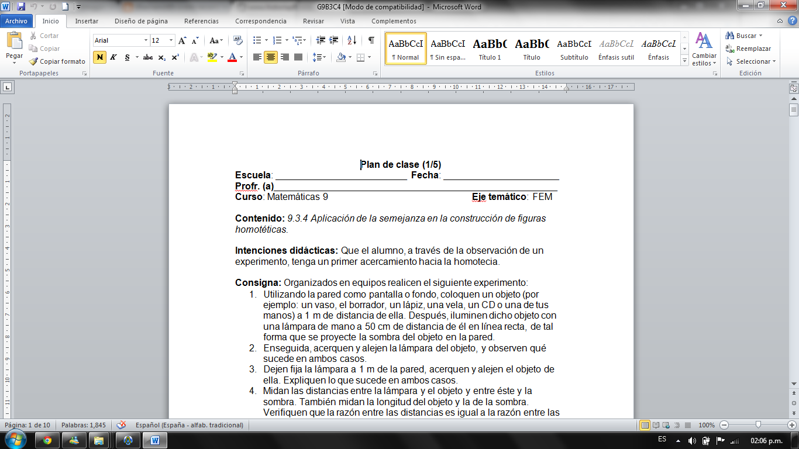Open font size dropdown 12

[171, 40]
